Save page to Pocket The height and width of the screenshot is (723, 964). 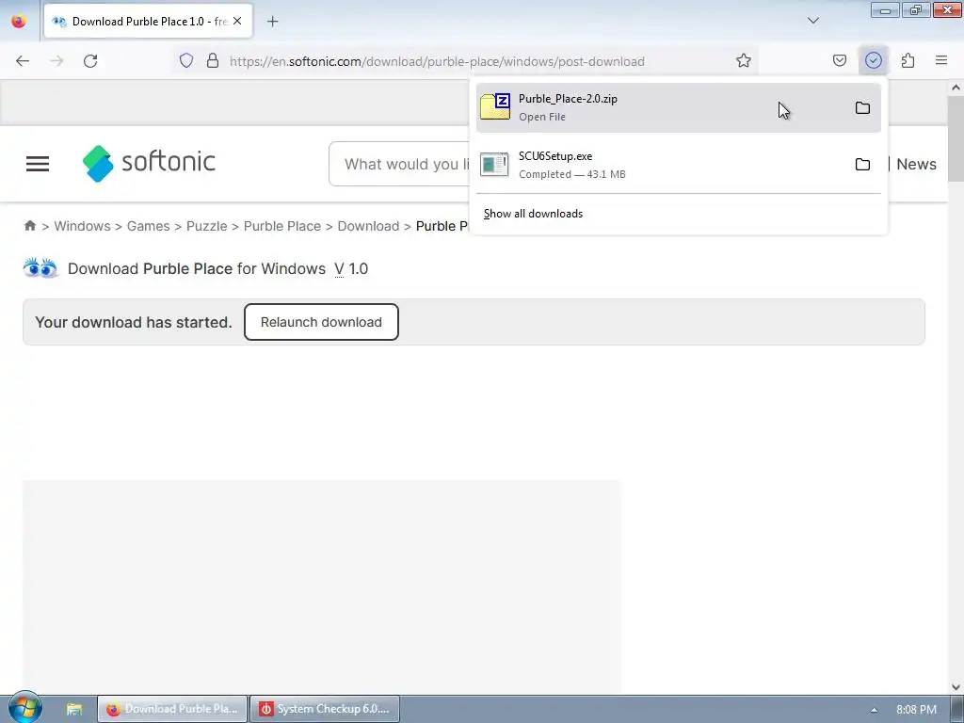point(839,60)
